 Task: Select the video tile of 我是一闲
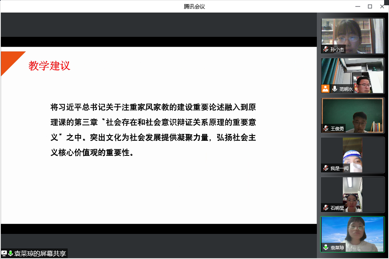pyautogui.click(x=353, y=154)
